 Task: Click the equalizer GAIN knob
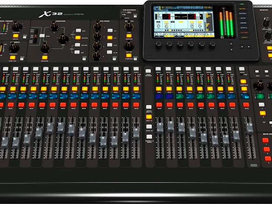46,47
